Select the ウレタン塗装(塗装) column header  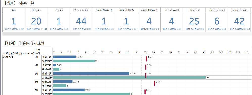[x=126, y=10]
